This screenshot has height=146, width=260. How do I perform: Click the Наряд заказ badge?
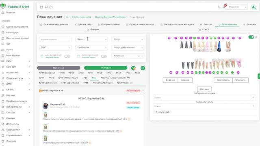tap(133, 107)
